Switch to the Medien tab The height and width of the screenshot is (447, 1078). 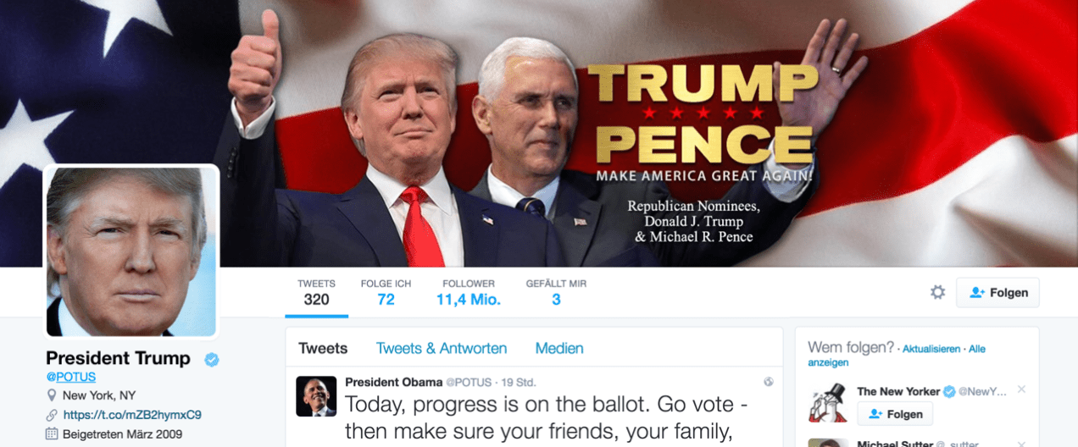point(559,348)
